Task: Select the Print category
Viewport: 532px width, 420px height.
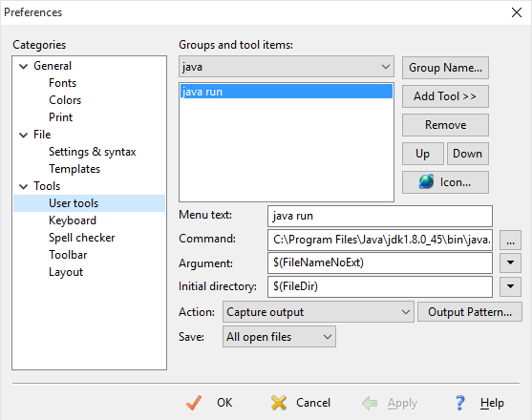Action: coord(60,117)
